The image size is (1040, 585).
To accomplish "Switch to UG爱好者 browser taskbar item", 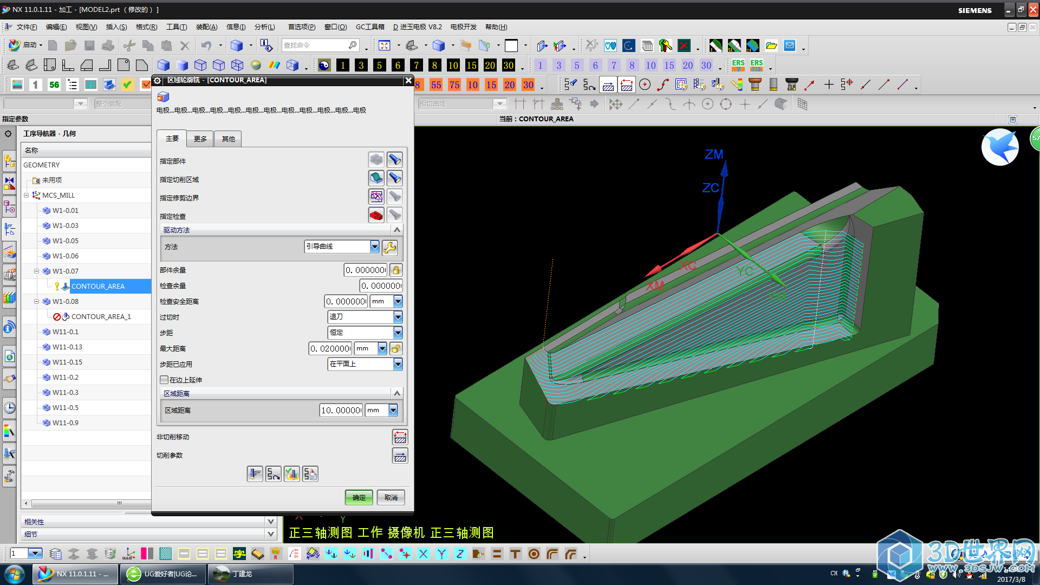I will point(163,574).
